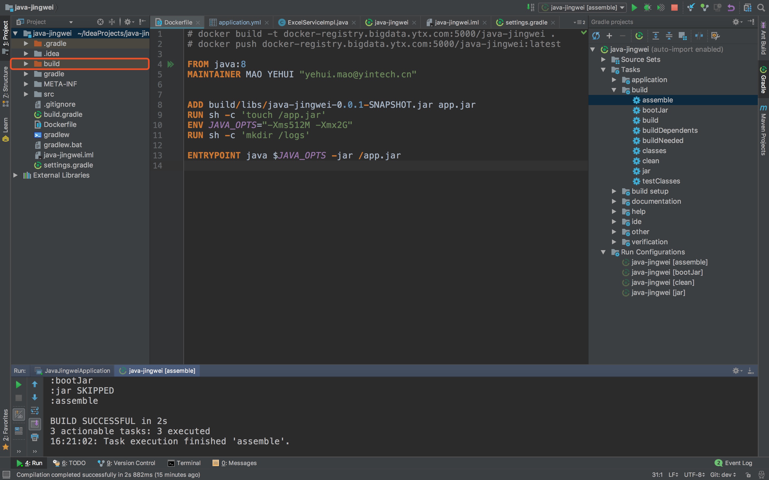Toggle Gradle offline mode icon
Viewport: 769px width, 480px height.
(x=699, y=36)
